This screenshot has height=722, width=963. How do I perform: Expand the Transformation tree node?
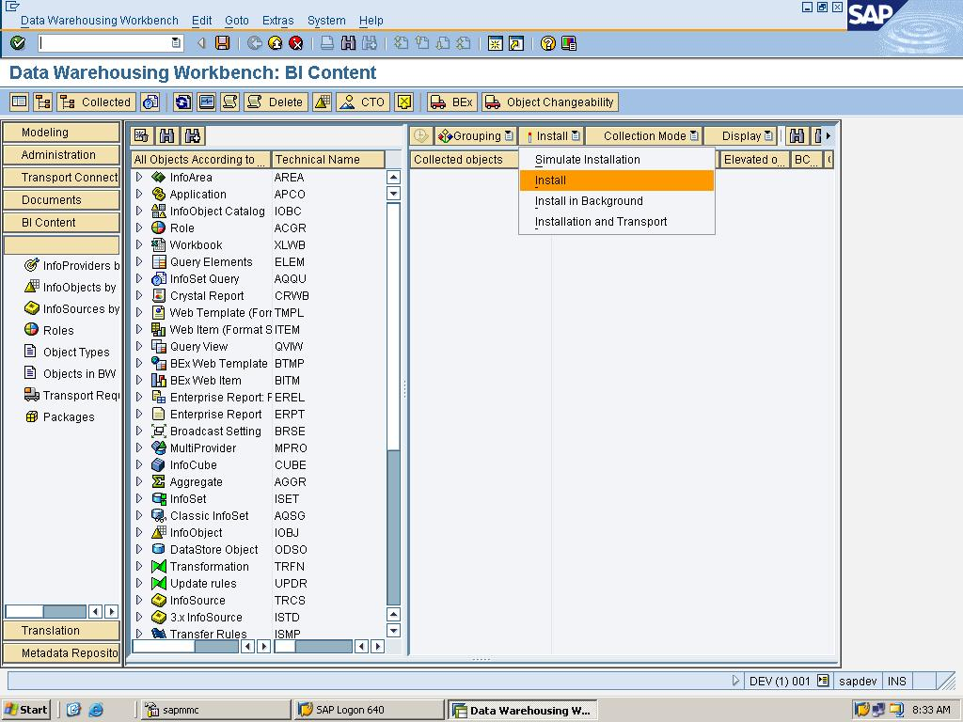pos(139,566)
